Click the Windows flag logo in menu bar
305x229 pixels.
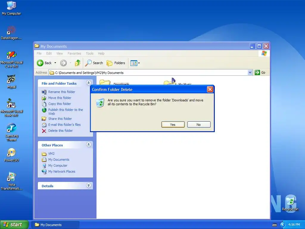[x=264, y=53]
